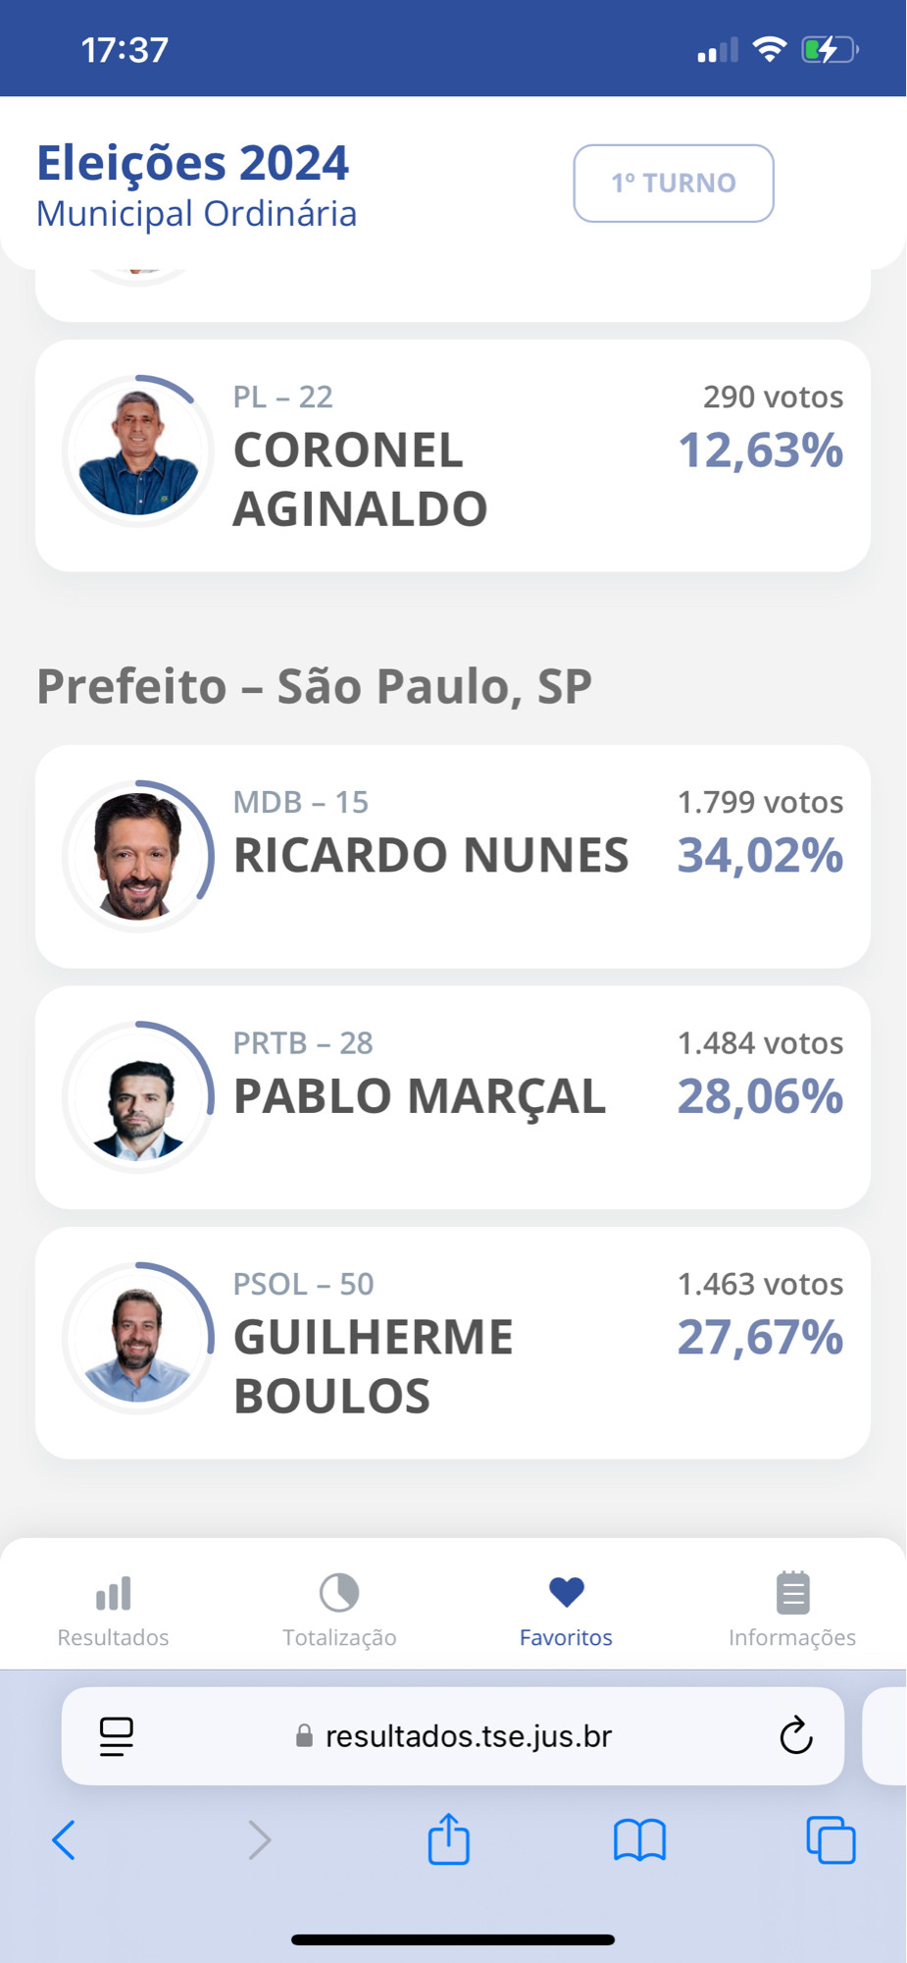Open Safari bookmarks book icon
Viewport: 907px width, 1963px height.
click(x=639, y=1839)
